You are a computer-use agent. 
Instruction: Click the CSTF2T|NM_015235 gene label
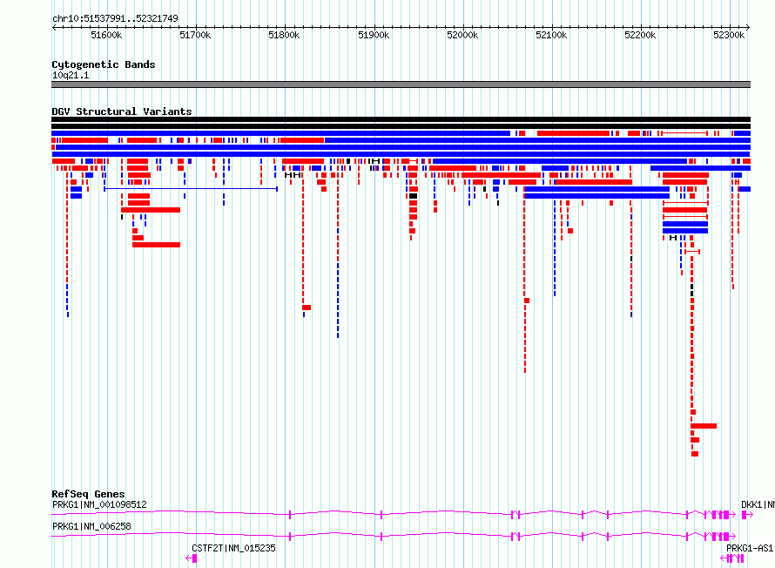point(233,548)
